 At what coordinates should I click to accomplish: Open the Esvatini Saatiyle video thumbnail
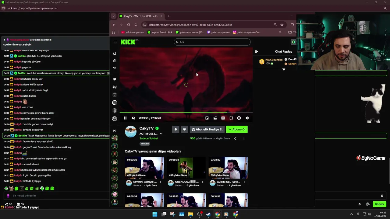[144, 167]
